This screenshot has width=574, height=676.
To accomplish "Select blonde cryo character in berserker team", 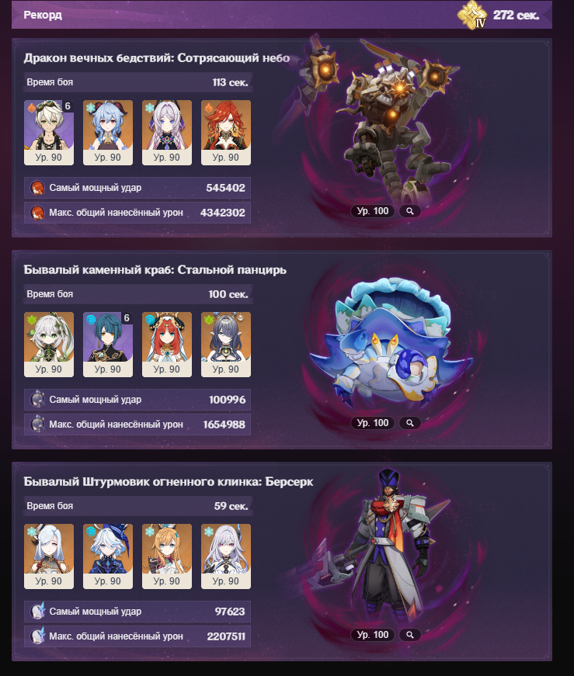I will coord(167,556).
